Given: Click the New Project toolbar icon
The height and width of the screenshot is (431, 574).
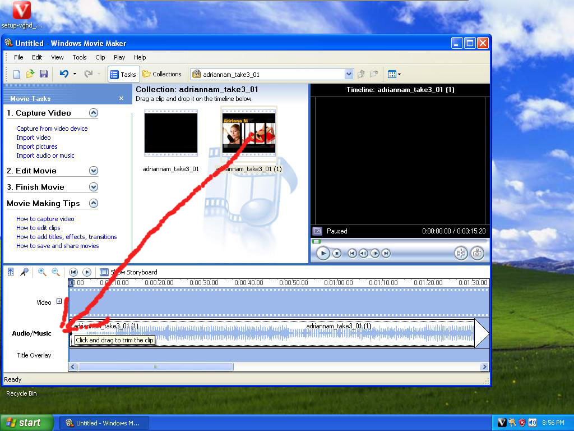Looking at the screenshot, I should (x=17, y=74).
